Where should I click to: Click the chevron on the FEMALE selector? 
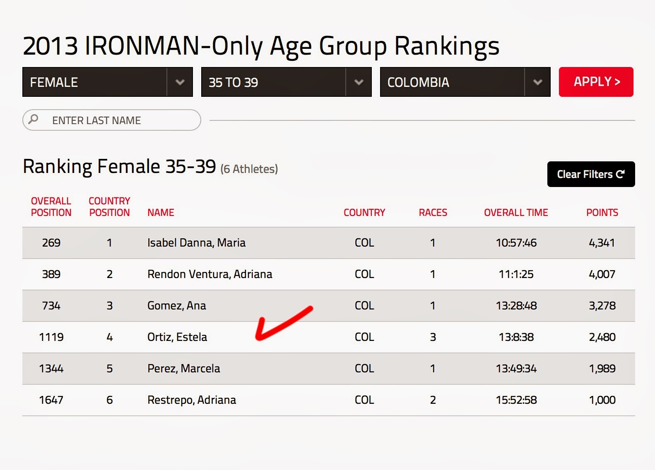pos(180,82)
